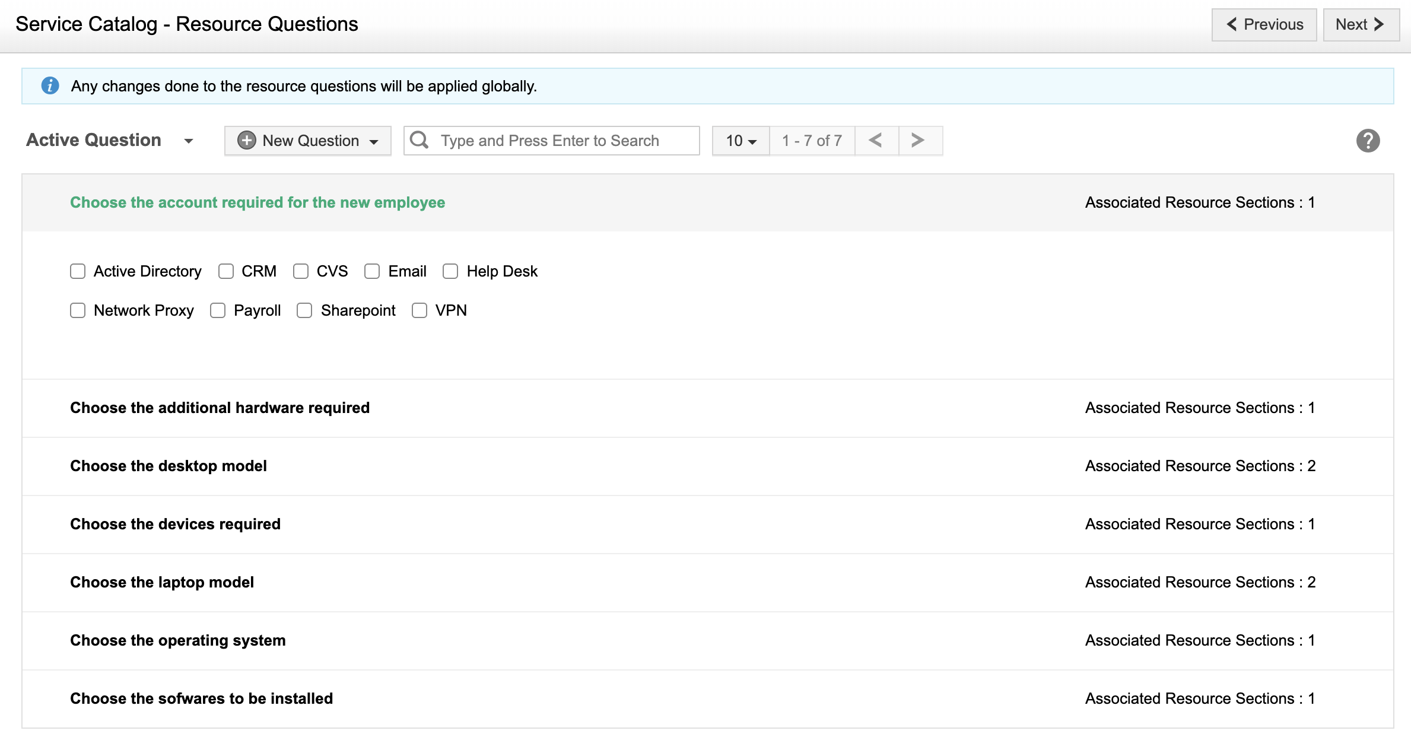Expand Choose the operating system row

click(178, 640)
